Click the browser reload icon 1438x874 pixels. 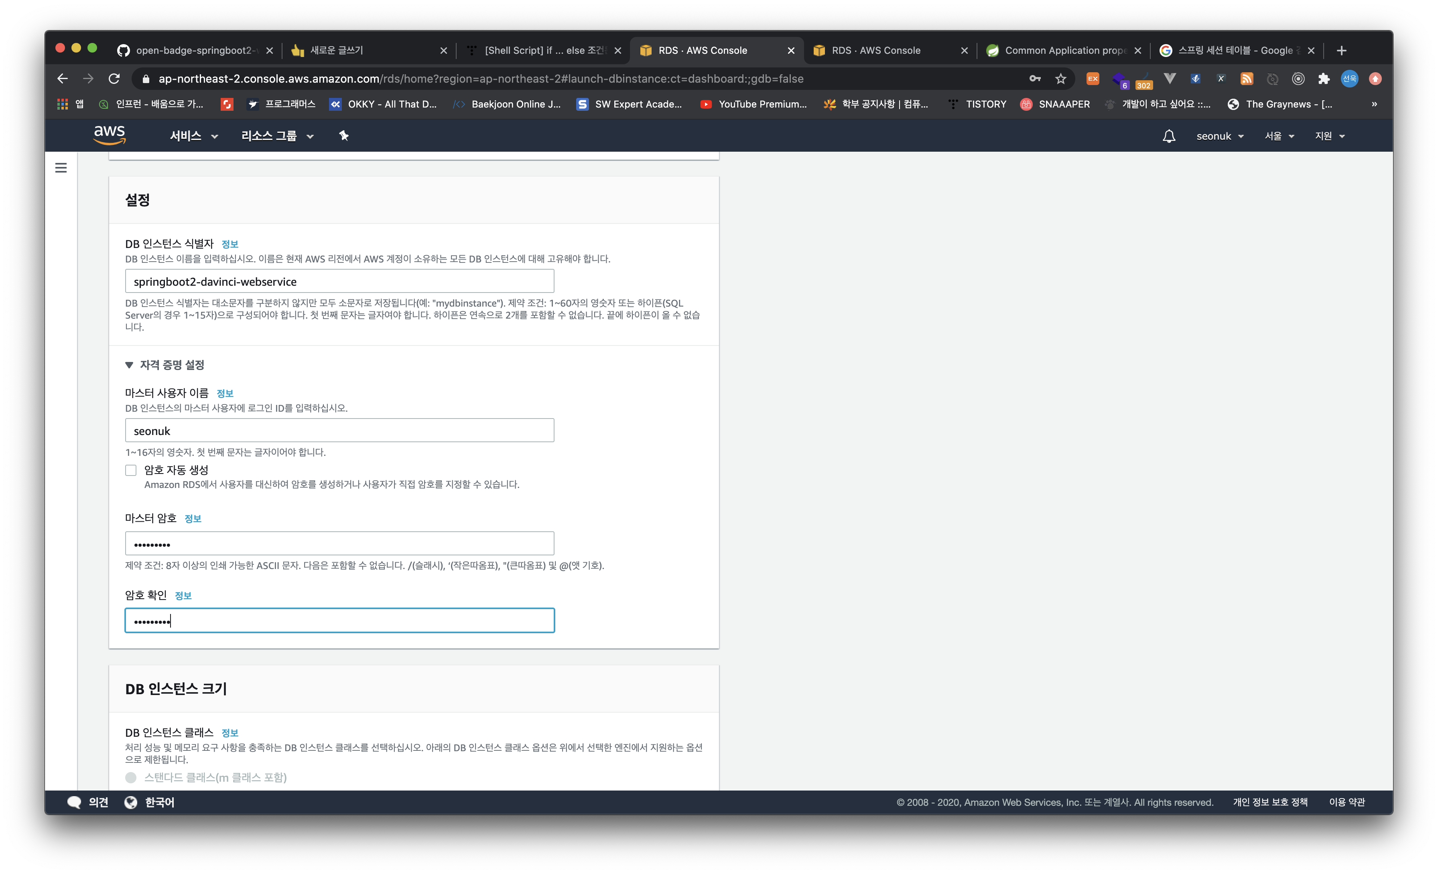pos(114,78)
